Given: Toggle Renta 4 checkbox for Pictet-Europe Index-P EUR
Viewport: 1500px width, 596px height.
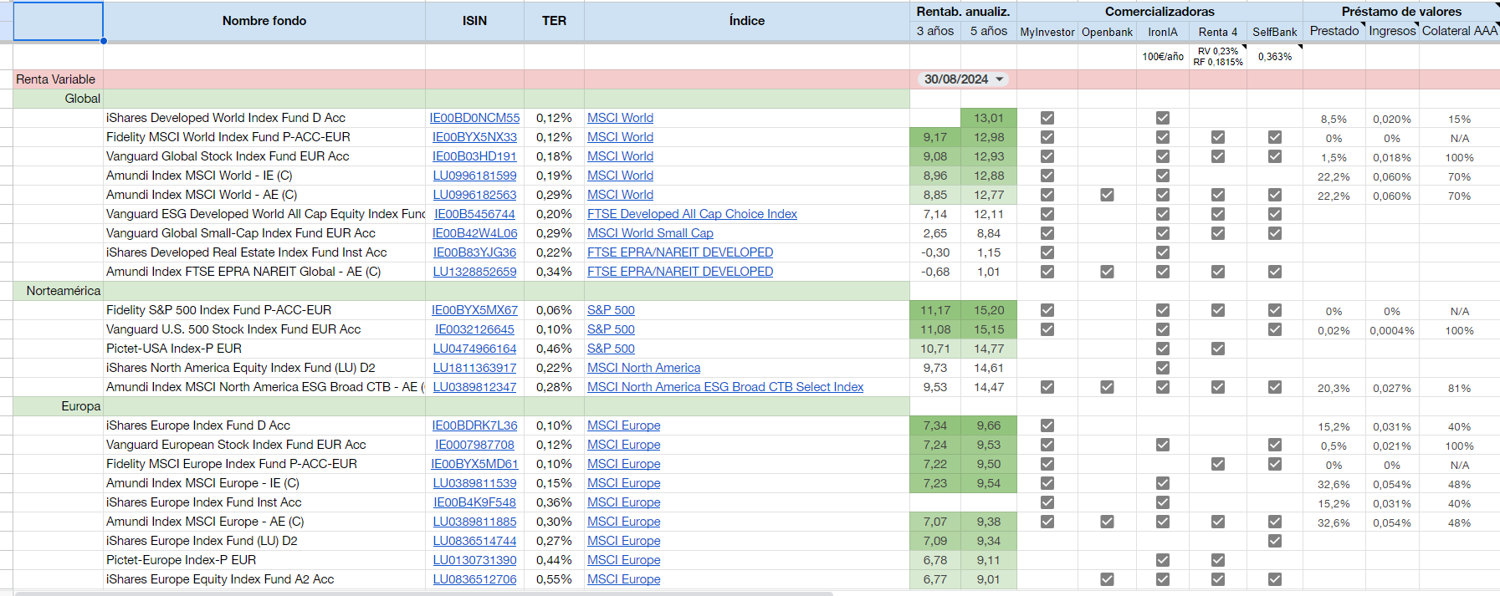Looking at the screenshot, I should [x=1218, y=560].
